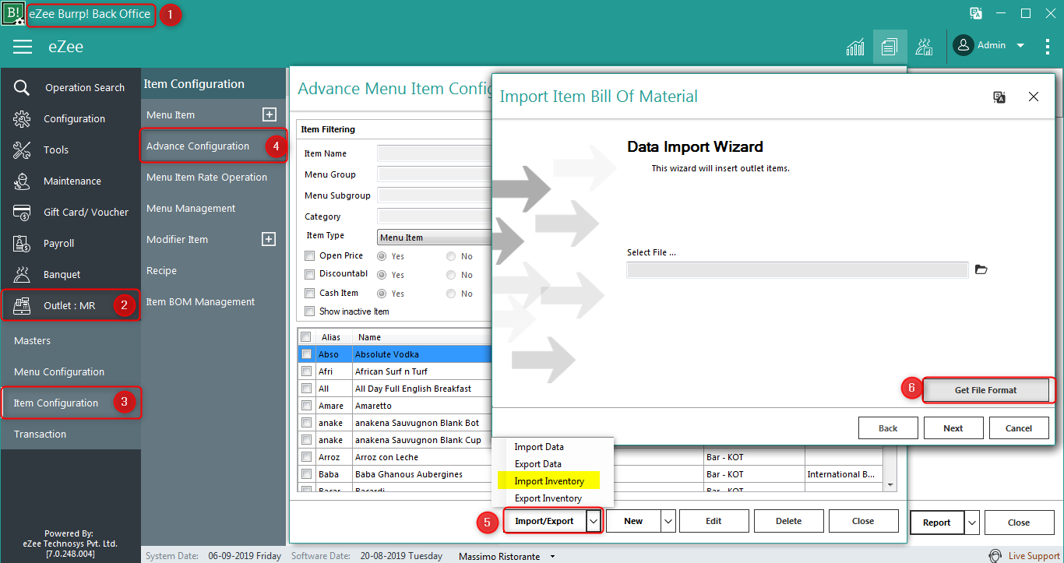Screen dimensions: 1064x563
Task: Open Transaction section in left sidebar
Action: [x=40, y=434]
